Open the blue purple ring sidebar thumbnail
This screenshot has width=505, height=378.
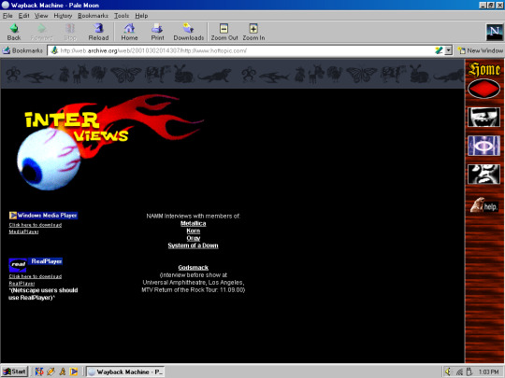483,146
